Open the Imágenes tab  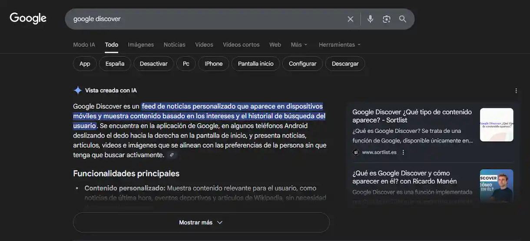click(x=141, y=45)
